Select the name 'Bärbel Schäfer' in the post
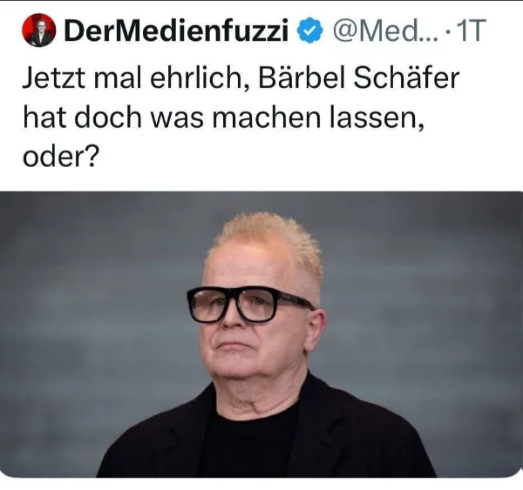This screenshot has width=523, height=490. pyautogui.click(x=359, y=77)
